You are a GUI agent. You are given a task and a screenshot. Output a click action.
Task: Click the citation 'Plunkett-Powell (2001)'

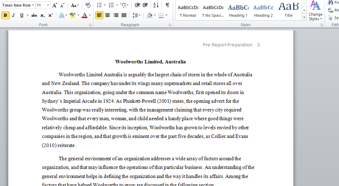click(x=147, y=101)
